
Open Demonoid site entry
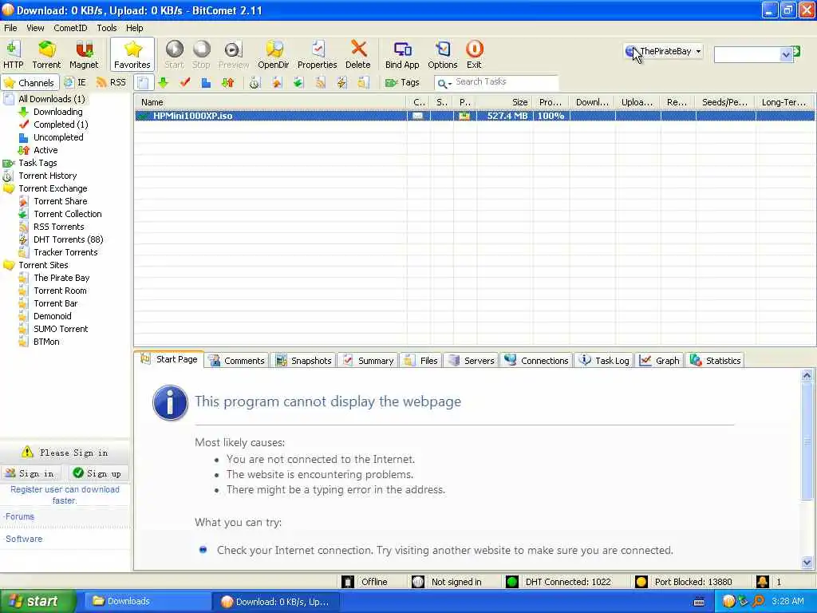53,316
